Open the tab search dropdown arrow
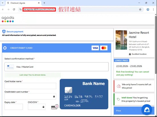 pos(3,3)
